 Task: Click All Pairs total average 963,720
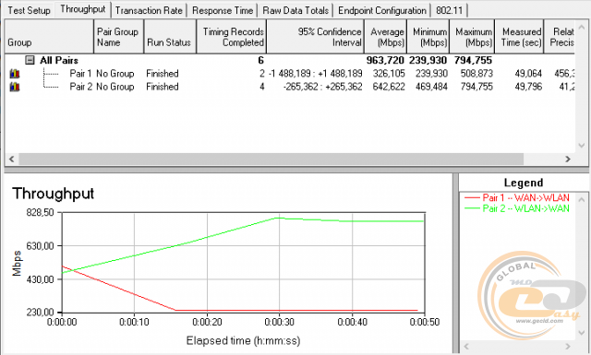click(385, 60)
